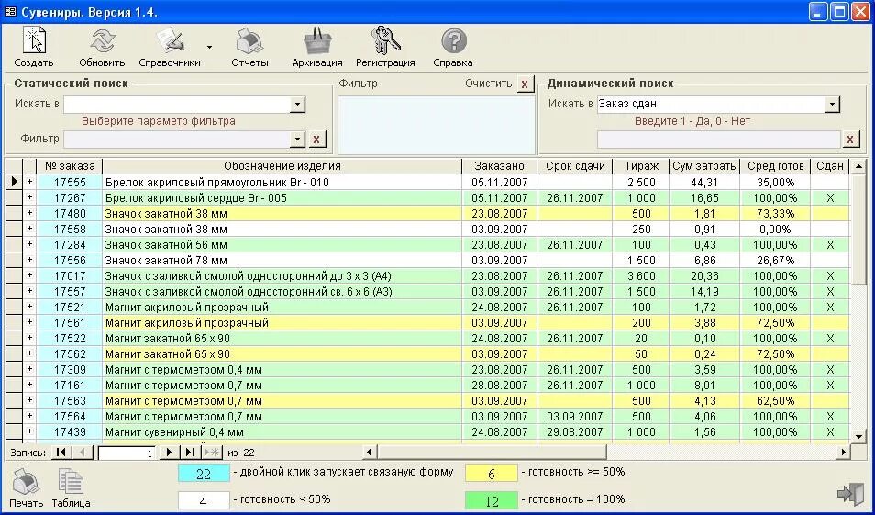
Task: Click the Архивация basket icon
Action: click(x=317, y=40)
